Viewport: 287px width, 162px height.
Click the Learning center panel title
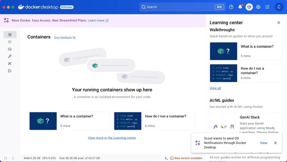[226, 22]
